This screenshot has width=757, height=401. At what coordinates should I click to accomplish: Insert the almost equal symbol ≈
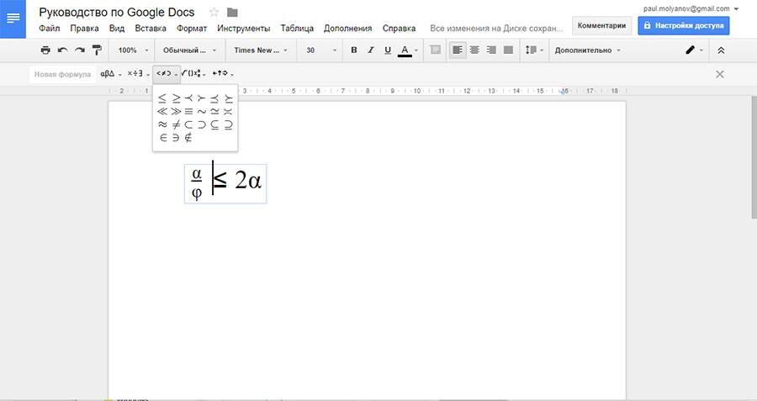[x=162, y=124]
